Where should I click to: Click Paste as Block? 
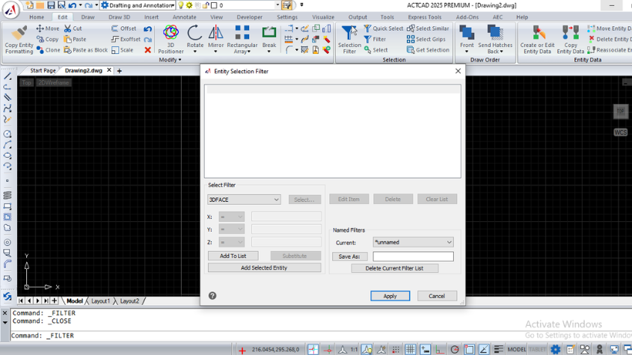pyautogui.click(x=85, y=50)
